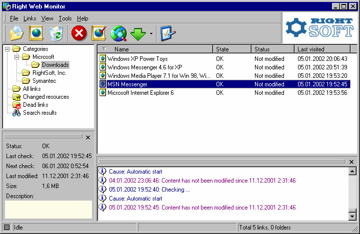Select the Windows Messenger 4.6 for XP link

point(145,67)
